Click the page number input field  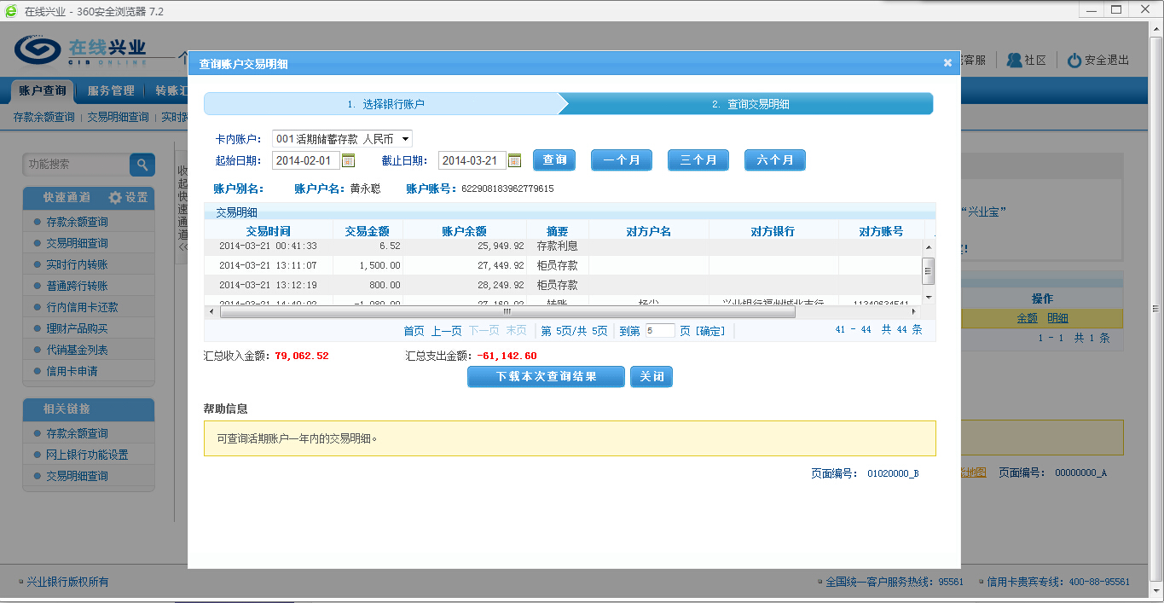point(659,331)
